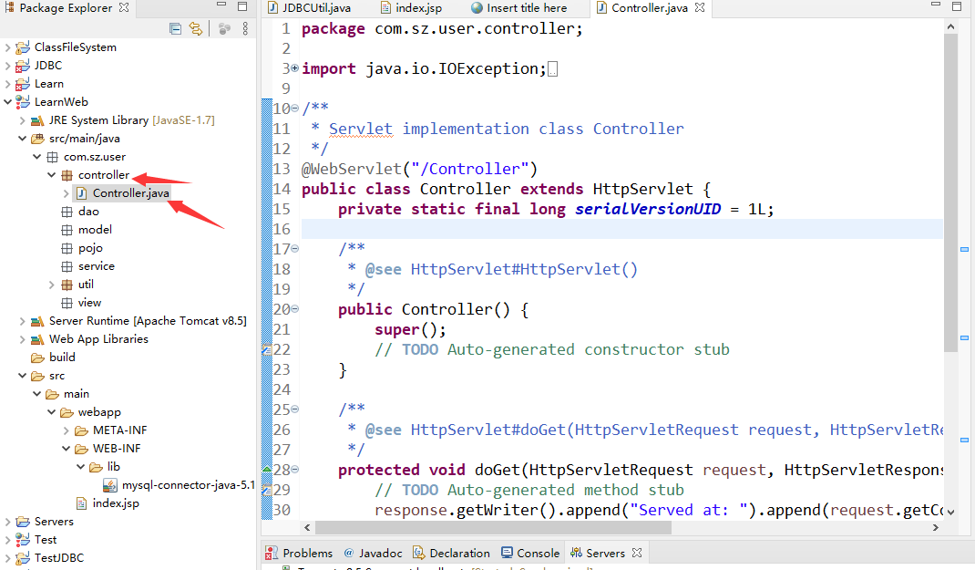
Task: Expand Server Runtime Apache Tomcat node
Action: (23, 321)
